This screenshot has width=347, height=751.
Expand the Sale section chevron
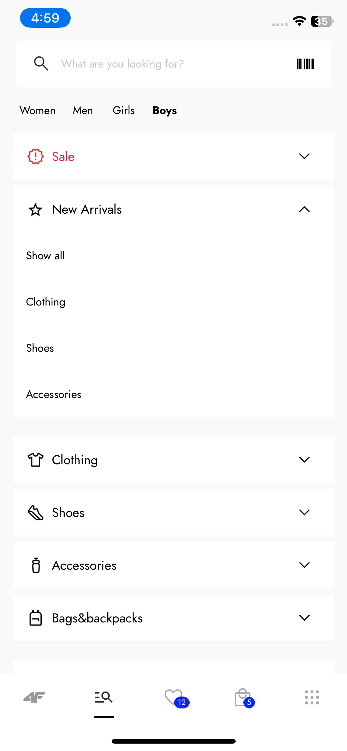click(x=304, y=156)
